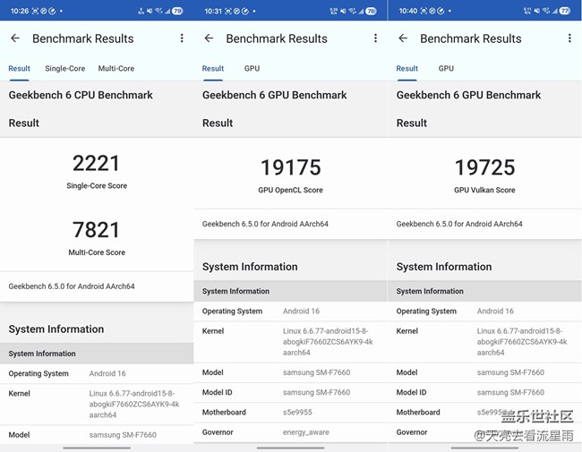
Task: Go back from the Vulkan results screen
Action: (x=403, y=38)
